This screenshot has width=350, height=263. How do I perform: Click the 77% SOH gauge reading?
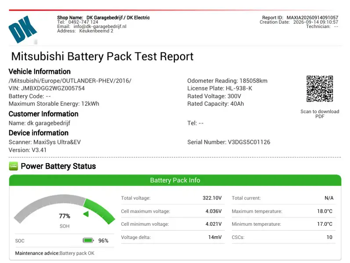(65, 216)
